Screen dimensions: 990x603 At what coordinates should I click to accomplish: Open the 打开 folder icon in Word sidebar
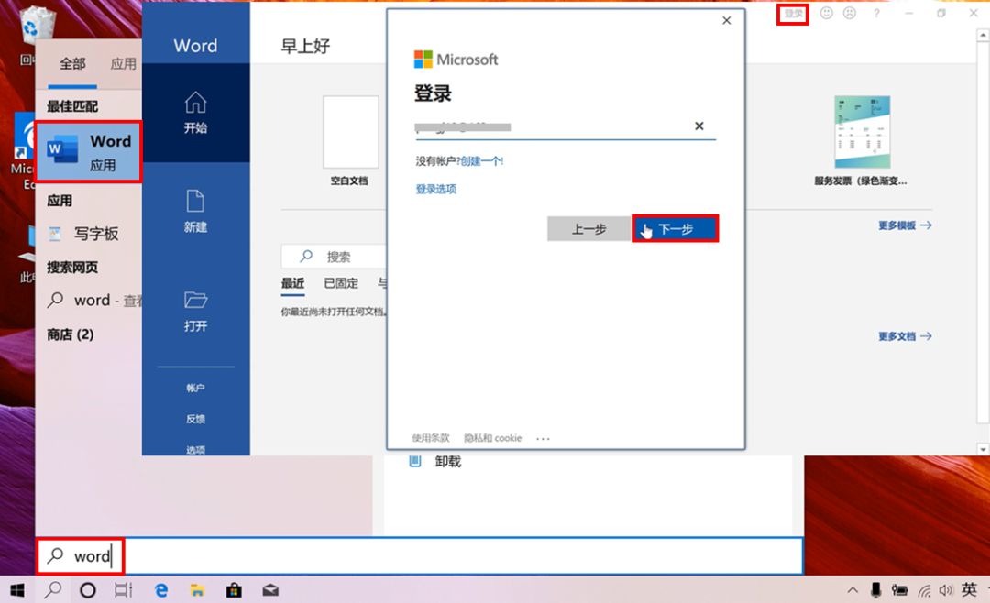coord(195,310)
